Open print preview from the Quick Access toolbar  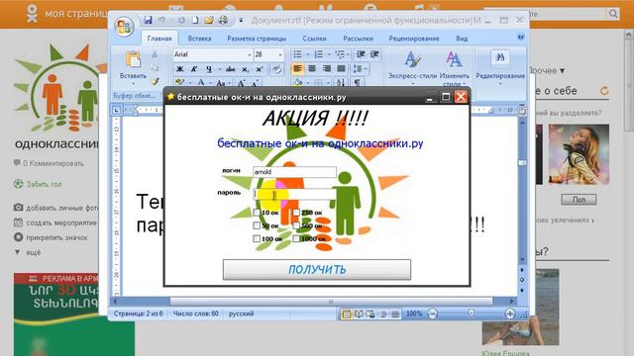223,20
